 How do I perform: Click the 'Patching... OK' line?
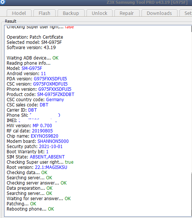click(22, 204)
